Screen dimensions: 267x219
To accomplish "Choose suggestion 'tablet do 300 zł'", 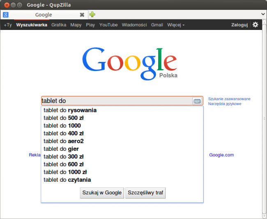I will point(122,157).
